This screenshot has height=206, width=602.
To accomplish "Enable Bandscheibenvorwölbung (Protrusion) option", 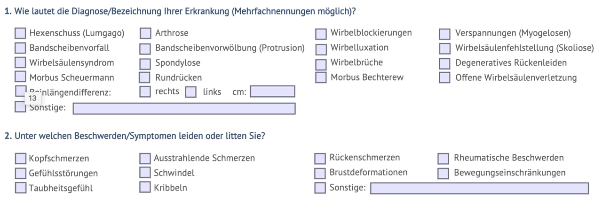I will [x=145, y=48].
